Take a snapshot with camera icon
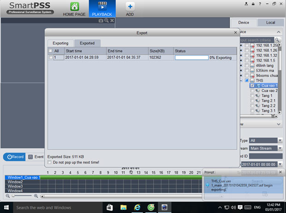Image resolution: width=286 pixels, height=213 pixels. point(101,21)
